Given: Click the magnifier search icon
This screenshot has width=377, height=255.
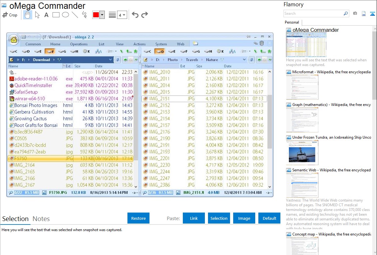Looking at the screenshot, I should (346, 14).
